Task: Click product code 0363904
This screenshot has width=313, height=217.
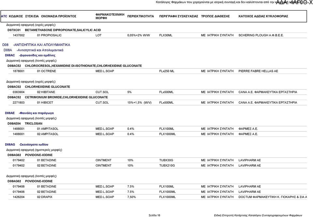Action: [19, 92]
